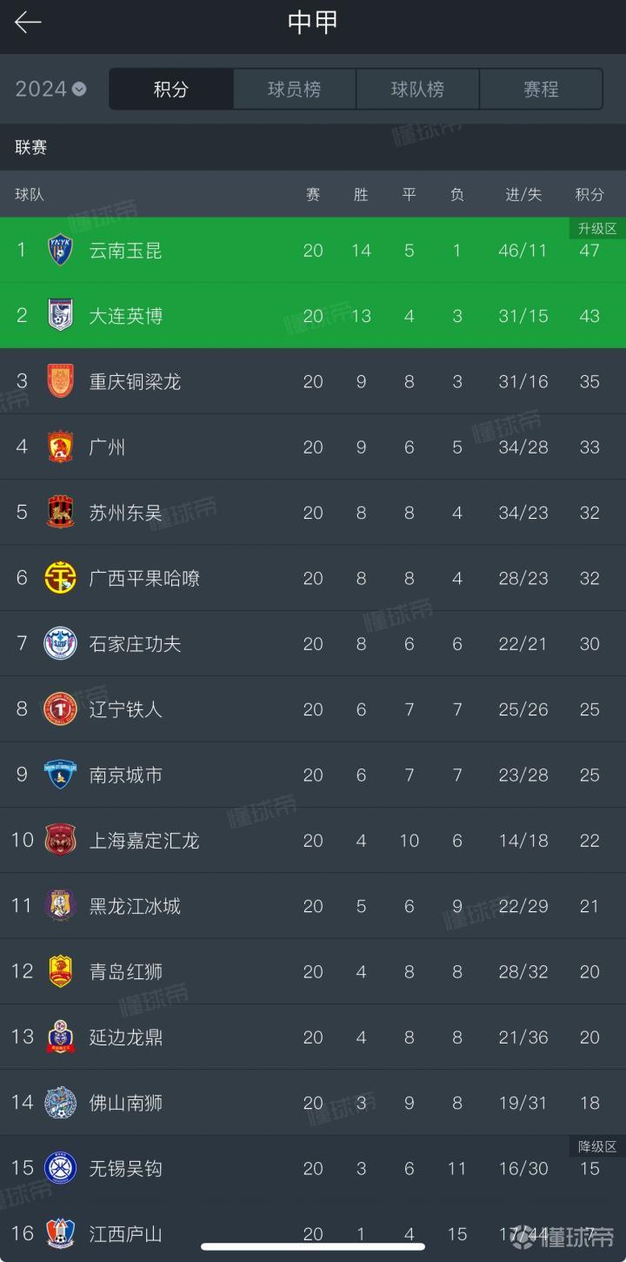Viewport: 626px width, 1262px height.
Task: Tap the 重庆铜梁龙 team logo
Action: tap(60, 381)
